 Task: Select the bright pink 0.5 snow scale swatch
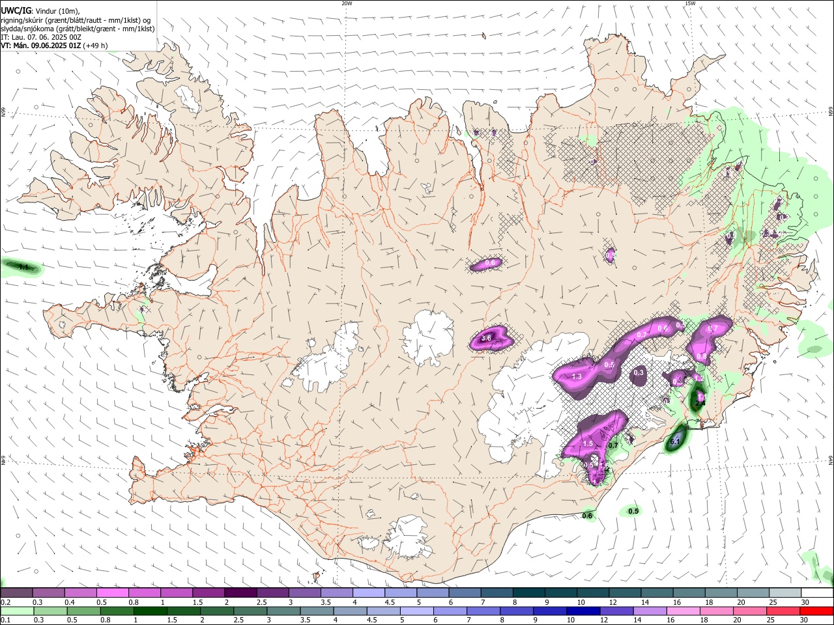coord(112,592)
